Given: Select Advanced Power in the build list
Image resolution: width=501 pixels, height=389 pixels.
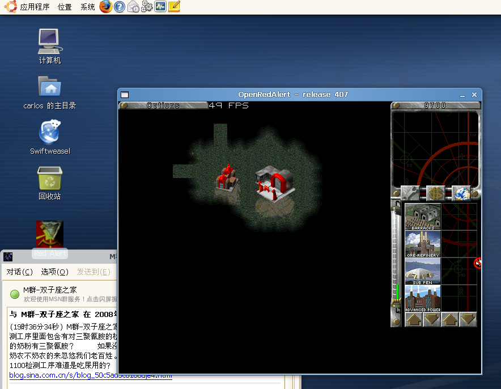Looking at the screenshot, I should click(x=423, y=298).
